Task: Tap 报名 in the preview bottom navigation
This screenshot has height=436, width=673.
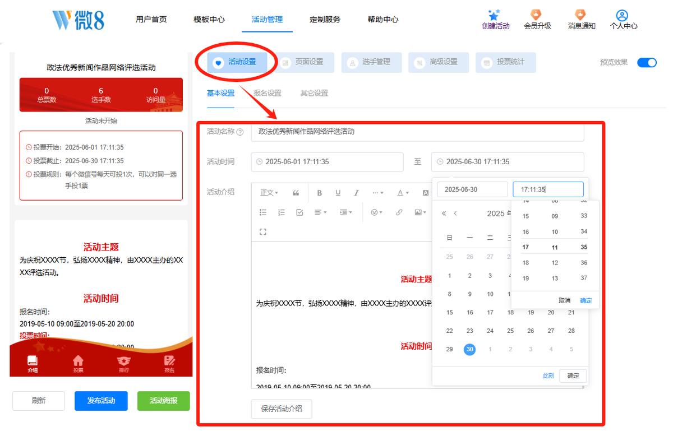Action: [169, 364]
